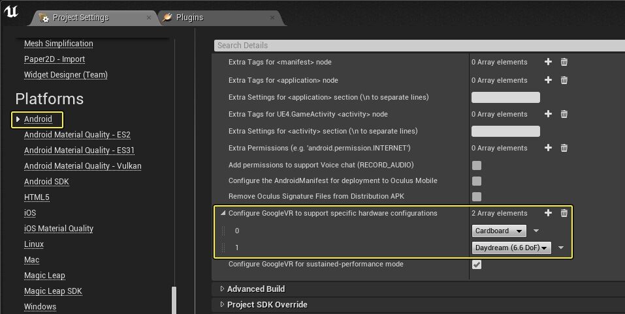
Task: Expand the Project SDK Override section
Action: 223,304
